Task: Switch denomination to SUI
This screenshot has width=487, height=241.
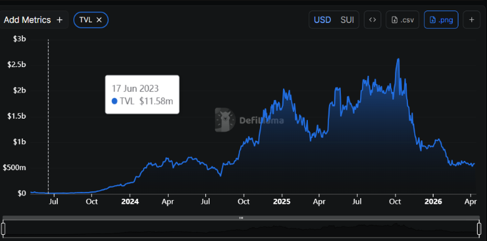Action: [x=347, y=20]
